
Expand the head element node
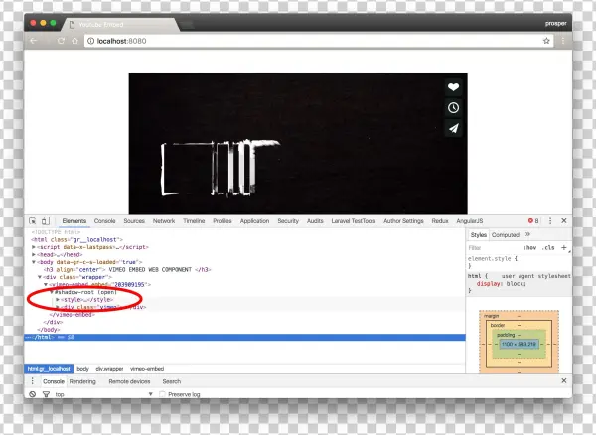pyautogui.click(x=35, y=254)
